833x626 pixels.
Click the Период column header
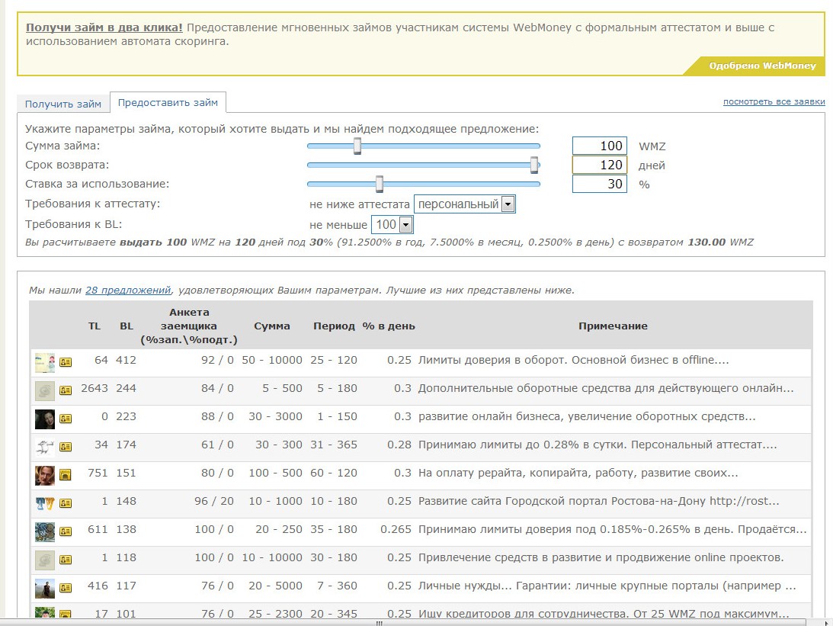point(334,326)
